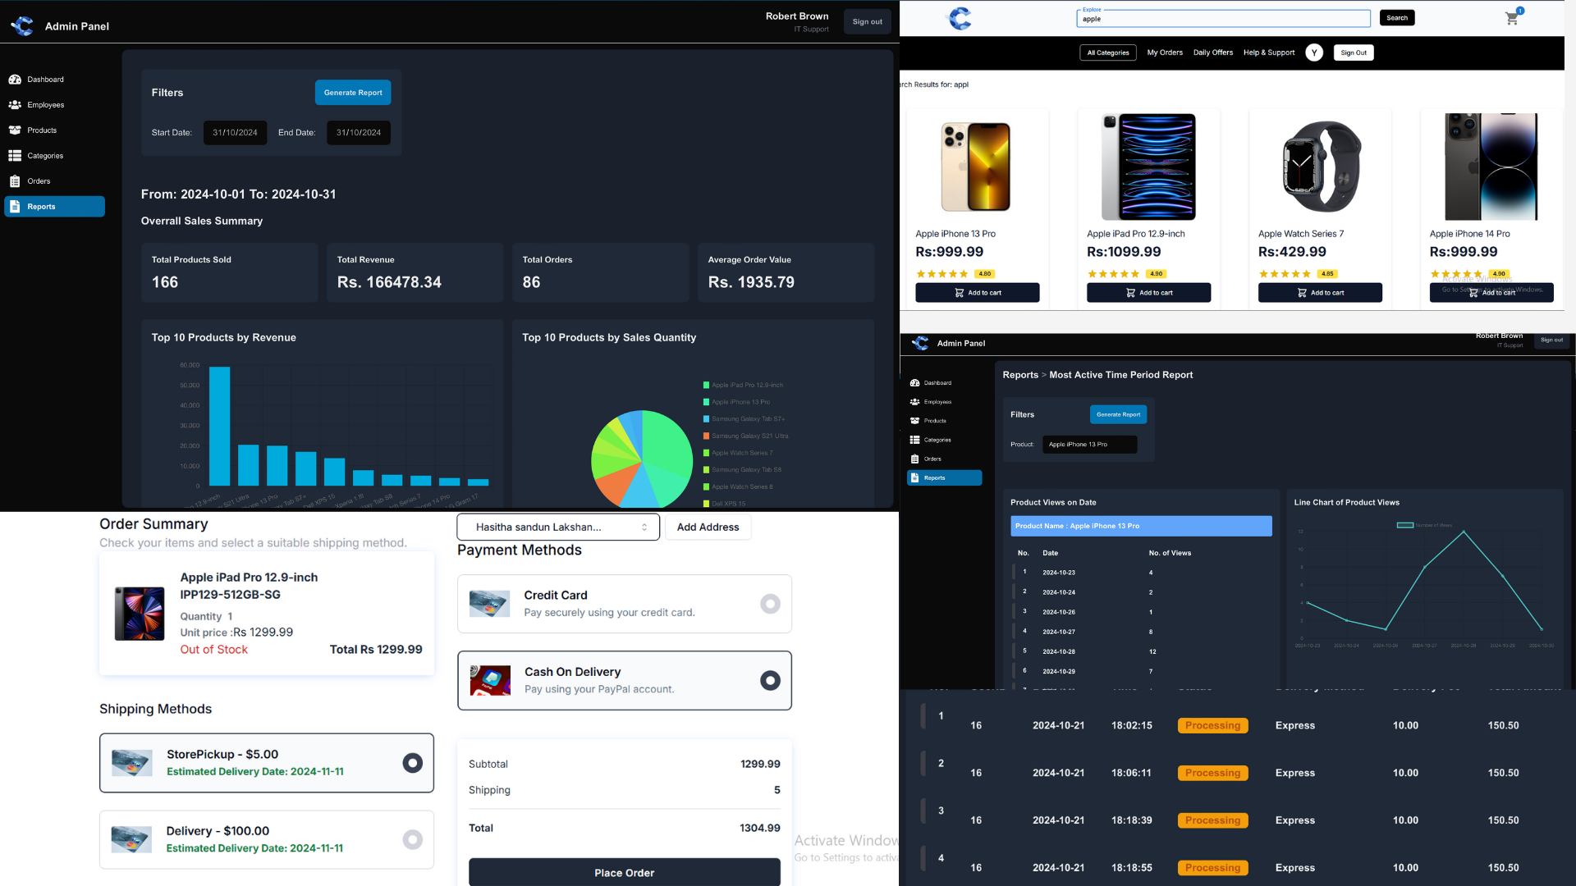Click the user avatar Y in store navigation
This screenshot has height=886, width=1576.
click(1314, 53)
